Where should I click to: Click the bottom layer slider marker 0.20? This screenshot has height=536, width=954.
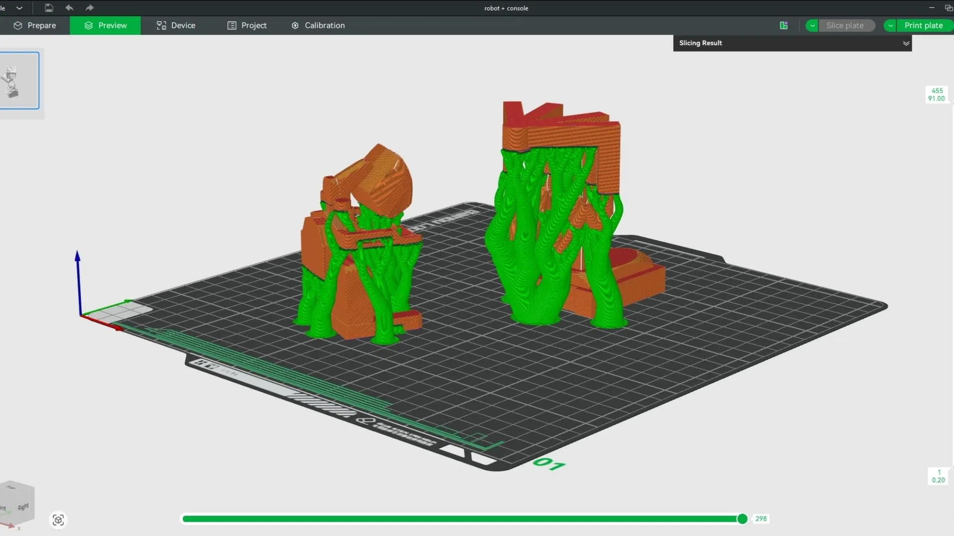pyautogui.click(x=938, y=476)
